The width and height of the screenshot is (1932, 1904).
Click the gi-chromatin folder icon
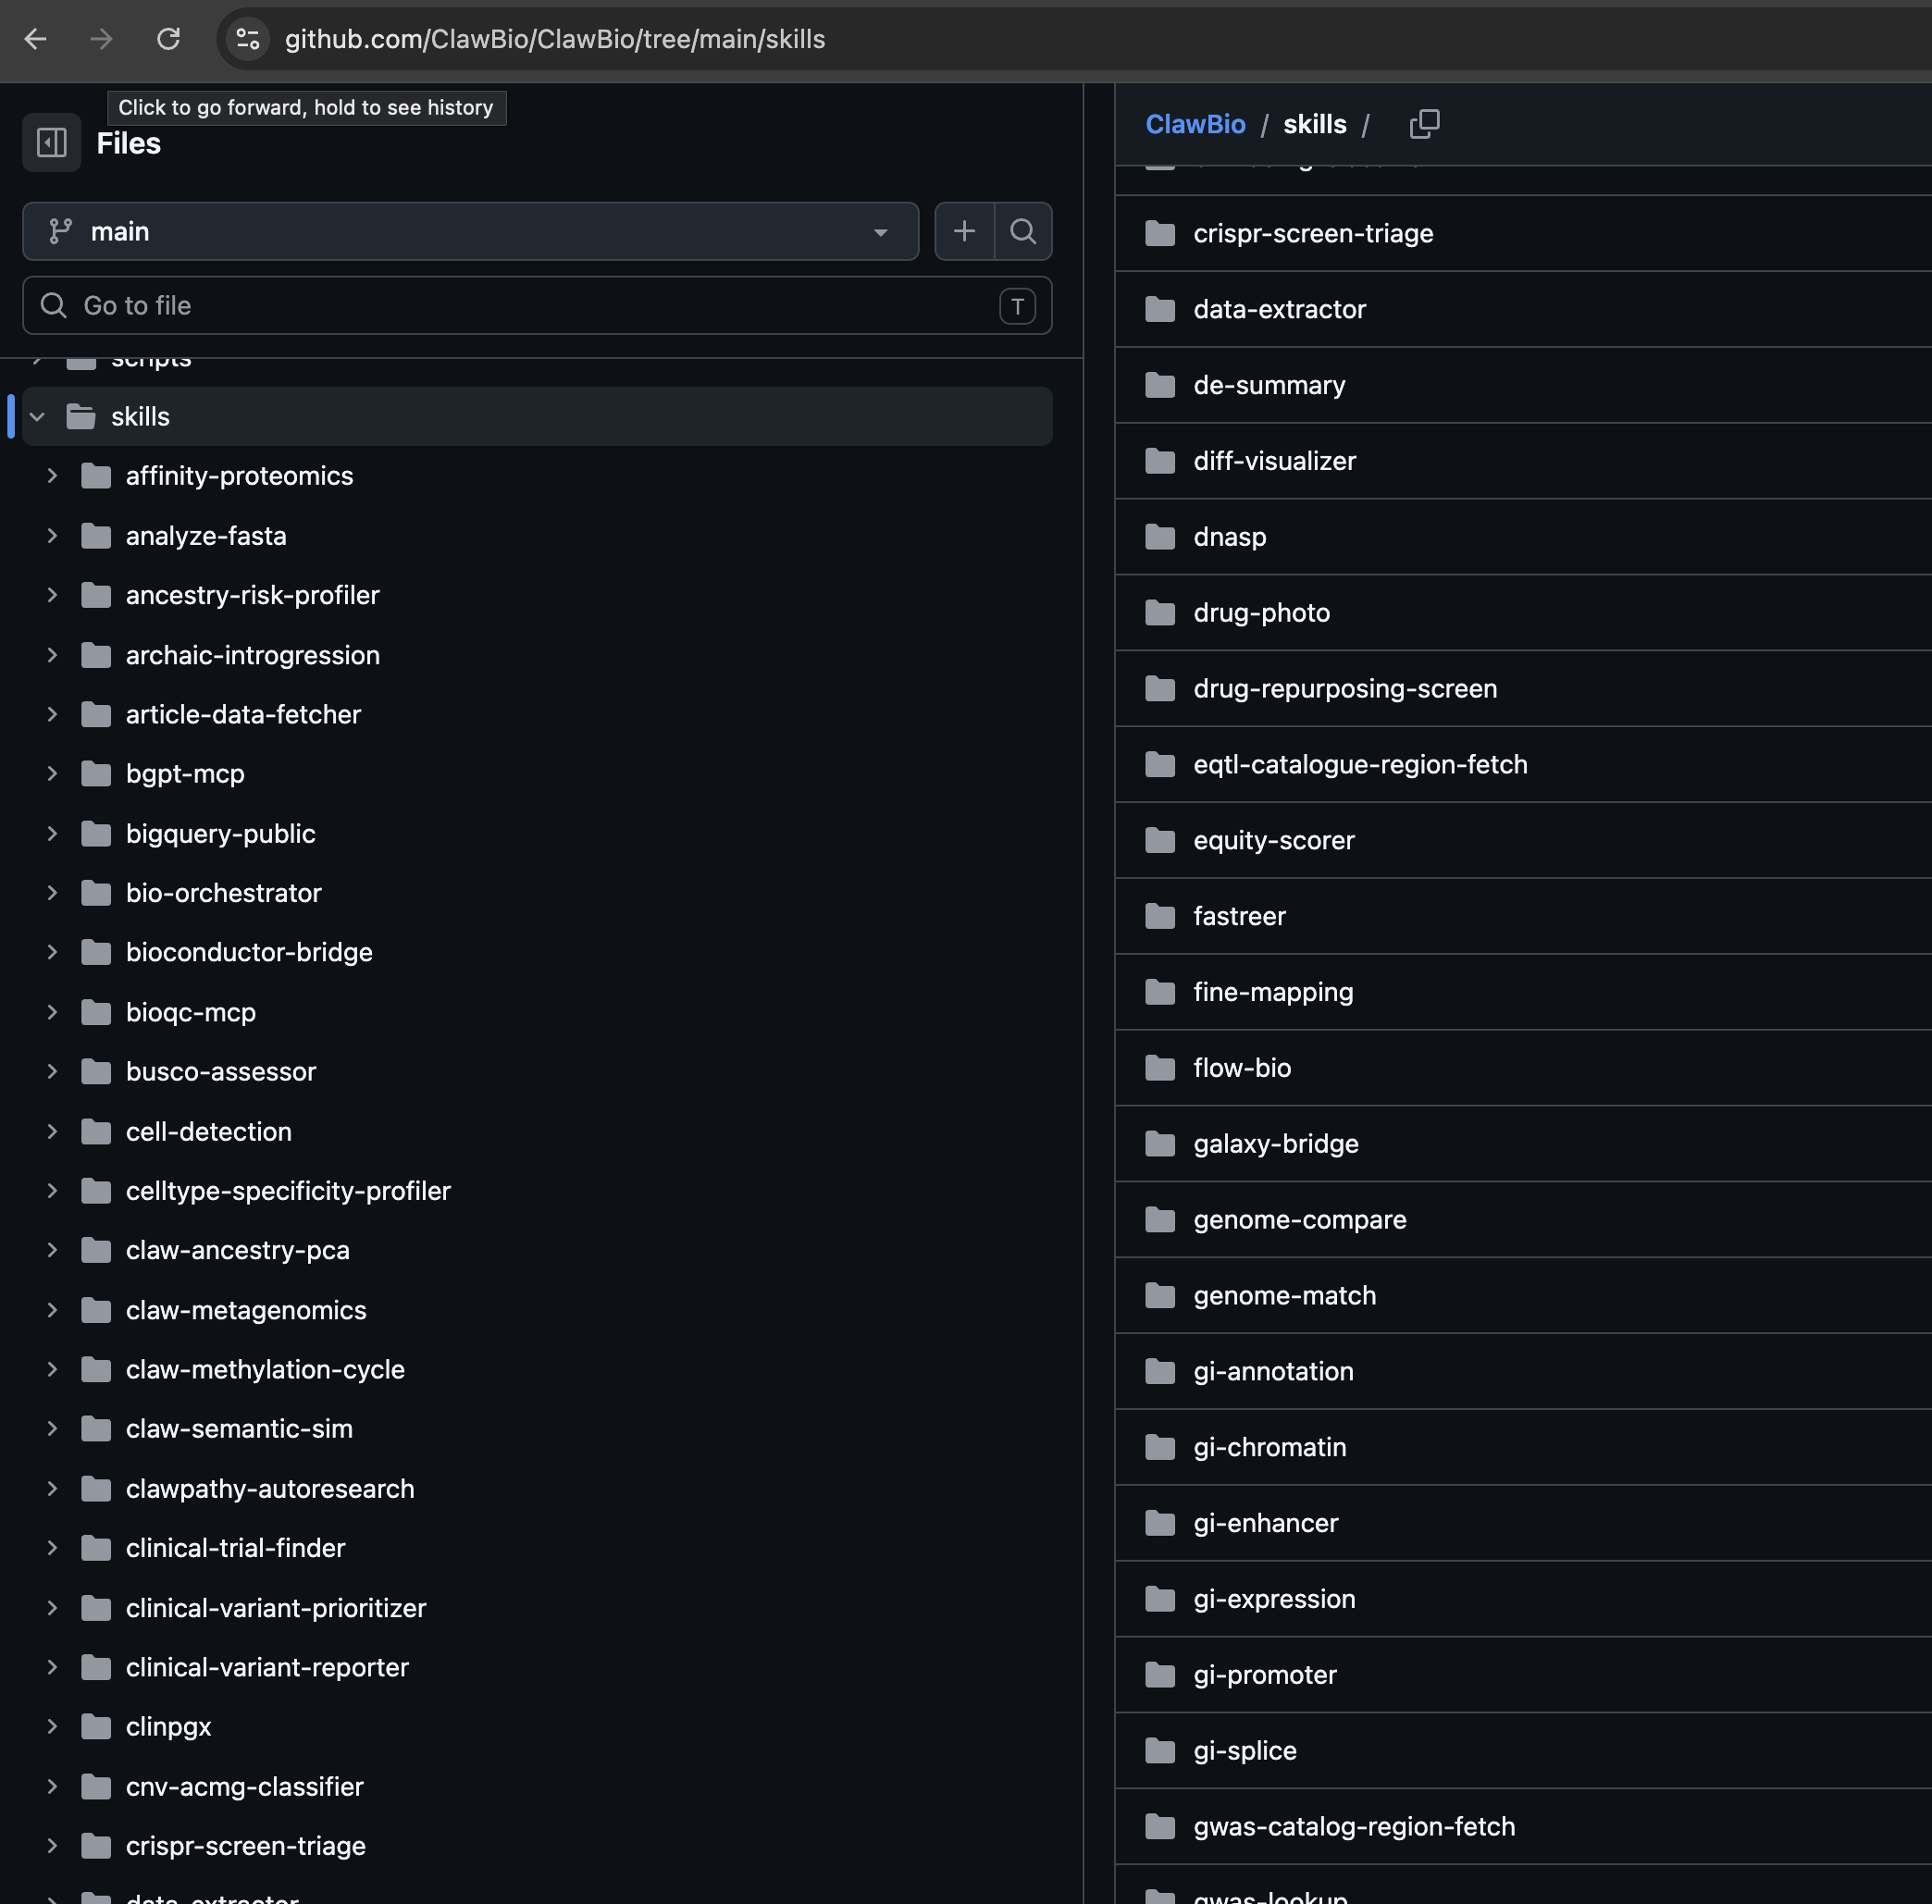tap(1160, 1447)
